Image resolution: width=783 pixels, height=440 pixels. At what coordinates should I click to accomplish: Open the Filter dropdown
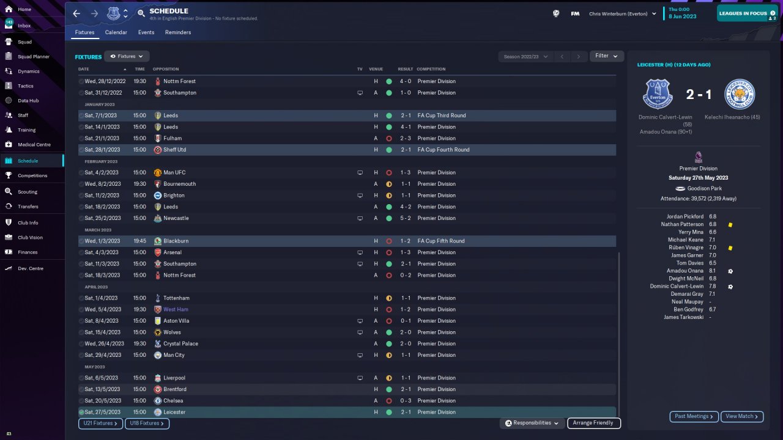(x=606, y=56)
